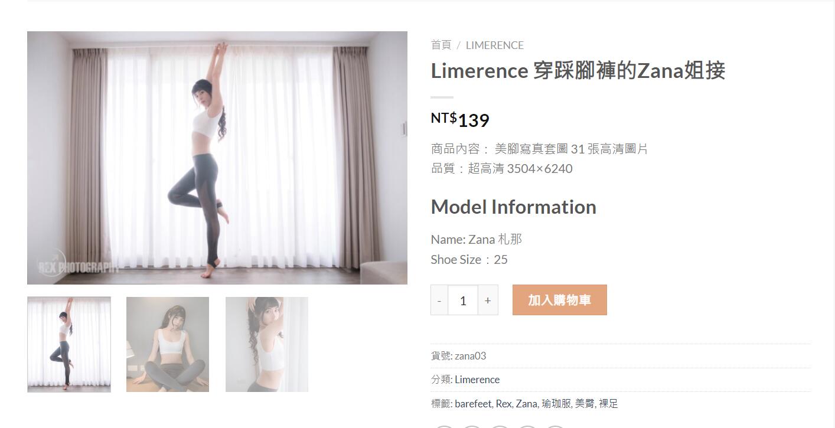Open the 瑜珈服 tag
Viewport: 835px width, 428px height.
556,404
